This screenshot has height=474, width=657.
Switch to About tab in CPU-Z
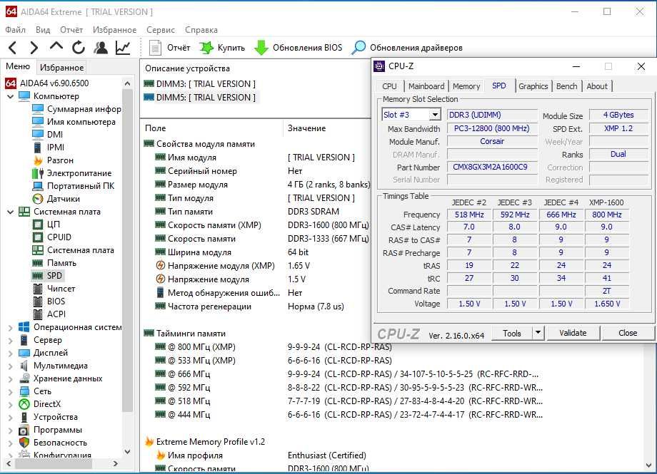coord(597,86)
